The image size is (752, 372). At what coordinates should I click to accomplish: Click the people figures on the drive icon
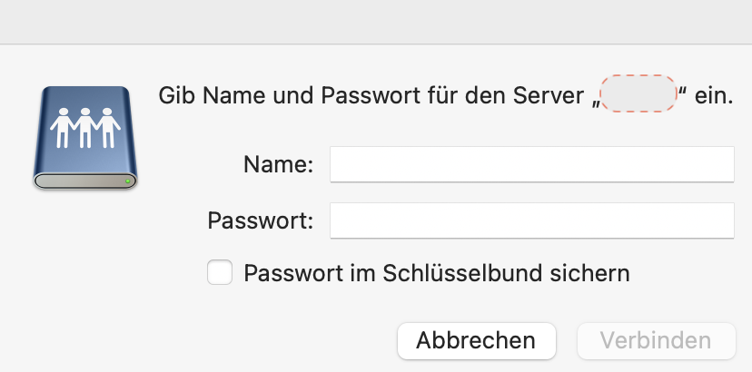click(84, 127)
